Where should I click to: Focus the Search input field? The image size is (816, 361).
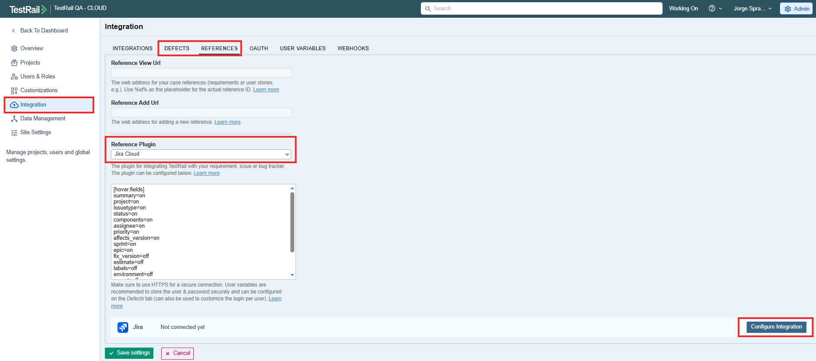pyautogui.click(x=542, y=9)
